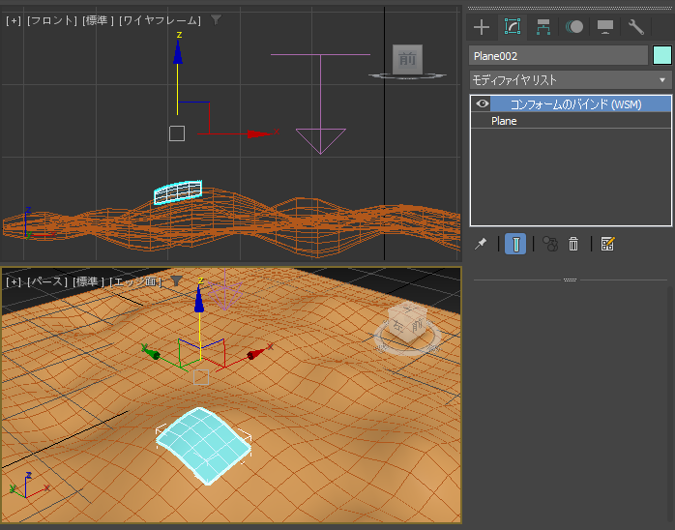Click filter icon in perspective viewport

click(176, 281)
